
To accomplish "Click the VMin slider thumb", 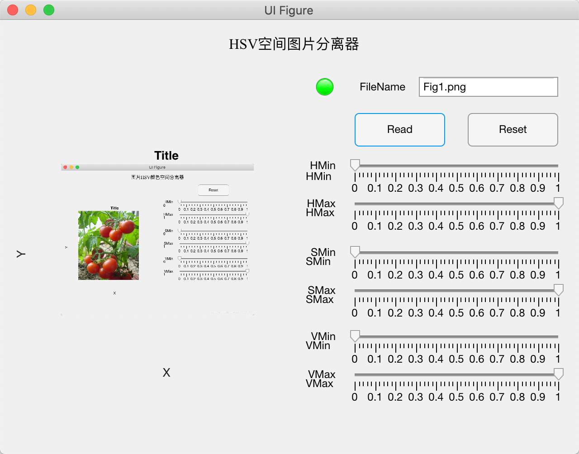I will coord(354,336).
